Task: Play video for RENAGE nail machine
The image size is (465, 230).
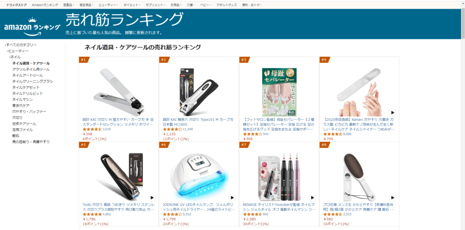Action: [312, 197]
